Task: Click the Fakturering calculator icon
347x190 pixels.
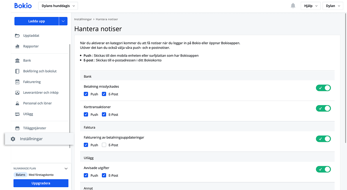Action: 17,82
